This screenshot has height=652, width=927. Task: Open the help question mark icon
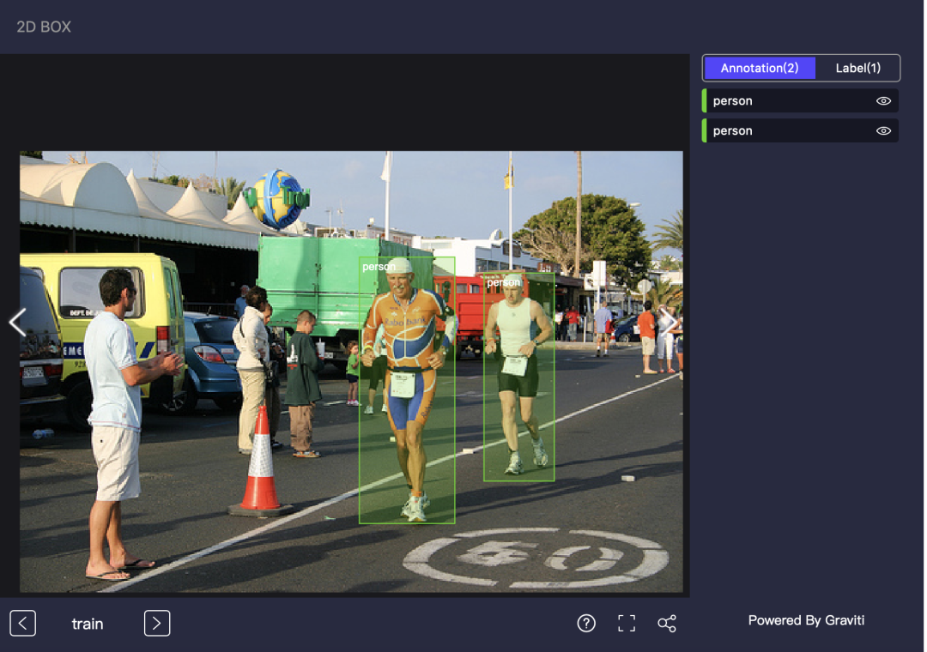click(586, 623)
